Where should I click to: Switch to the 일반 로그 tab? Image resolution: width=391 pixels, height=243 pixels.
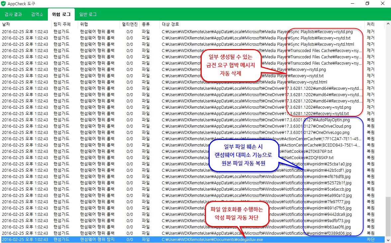(88, 15)
